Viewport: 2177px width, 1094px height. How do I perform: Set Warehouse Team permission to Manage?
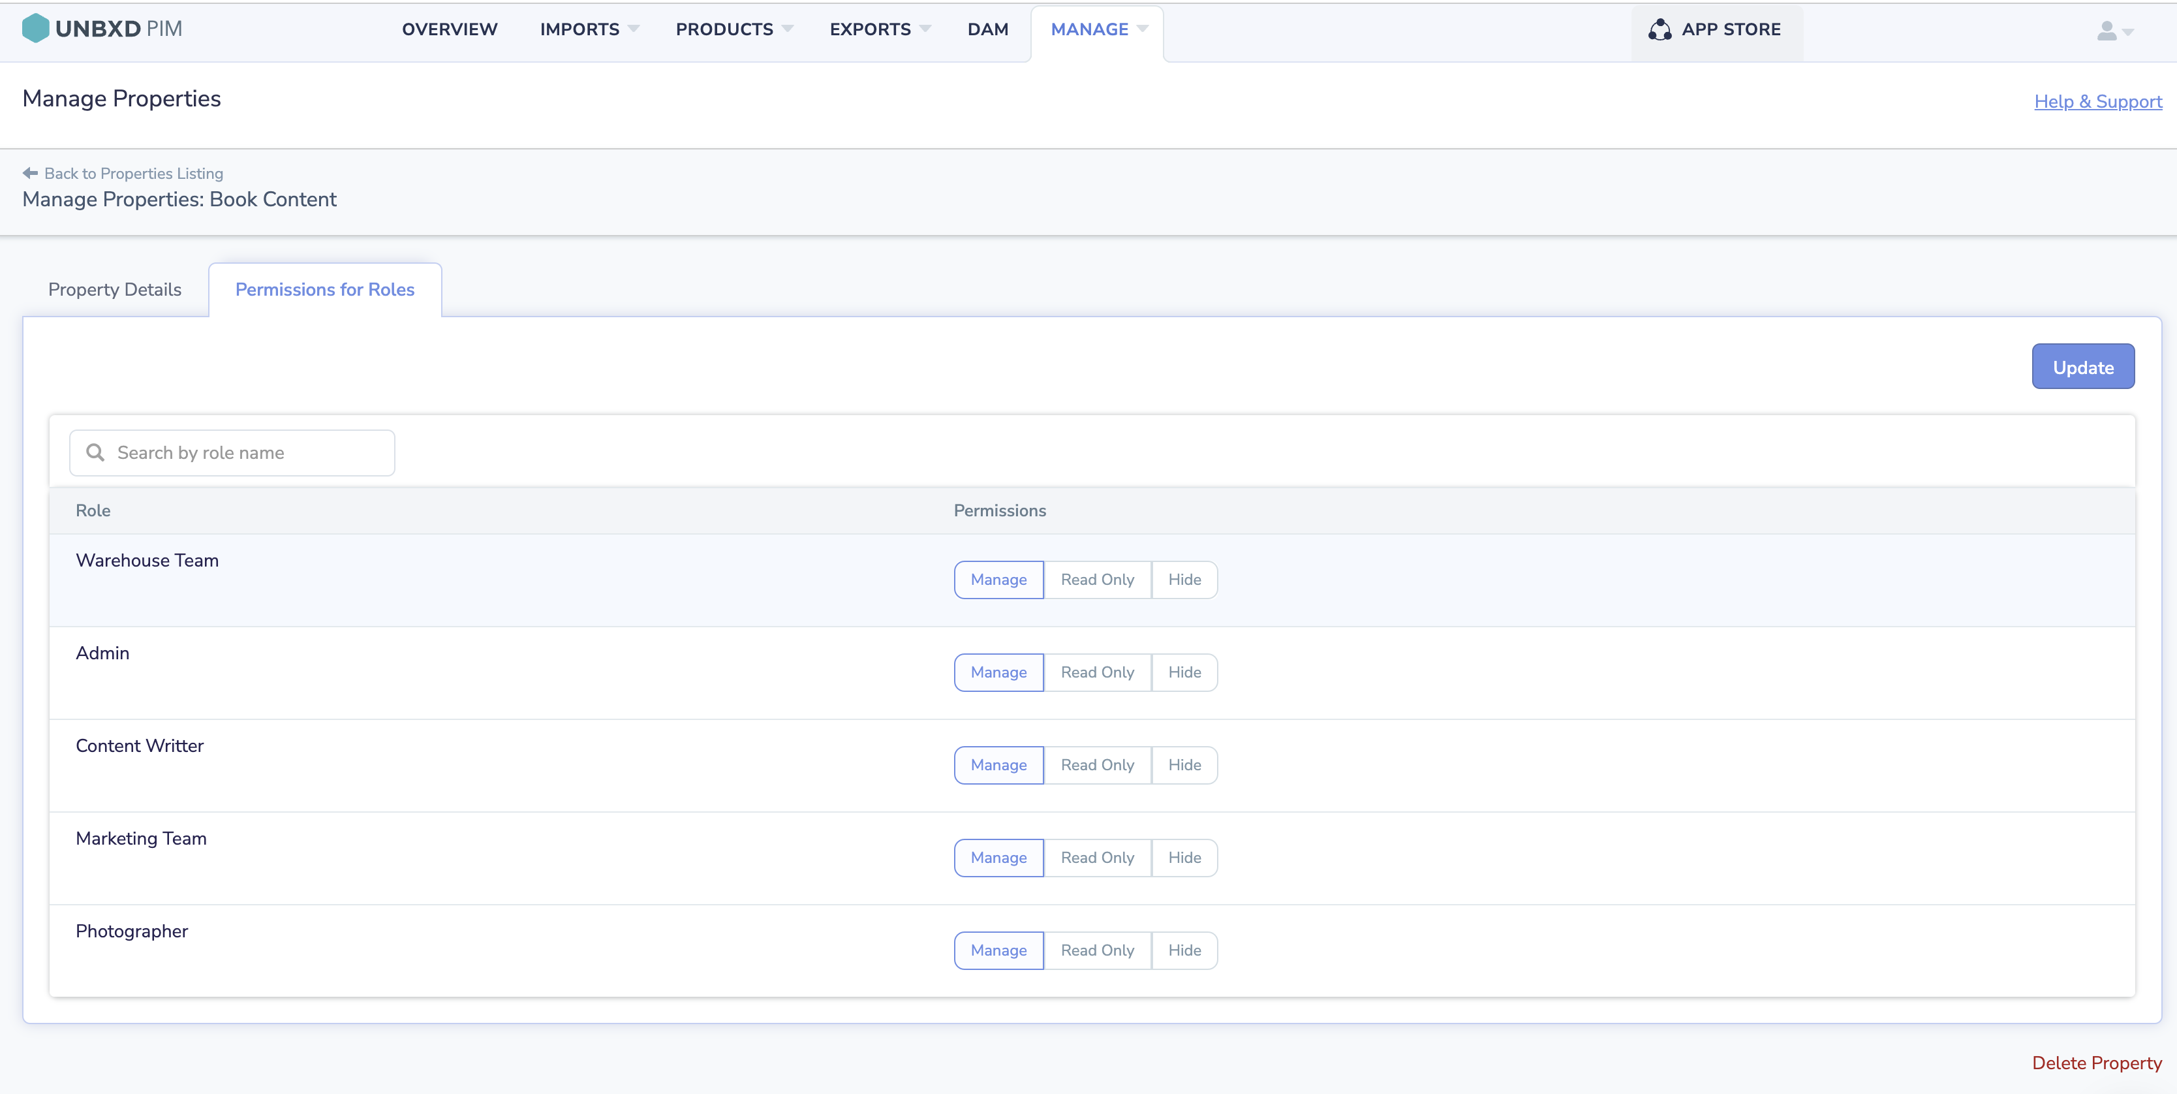pos(999,580)
